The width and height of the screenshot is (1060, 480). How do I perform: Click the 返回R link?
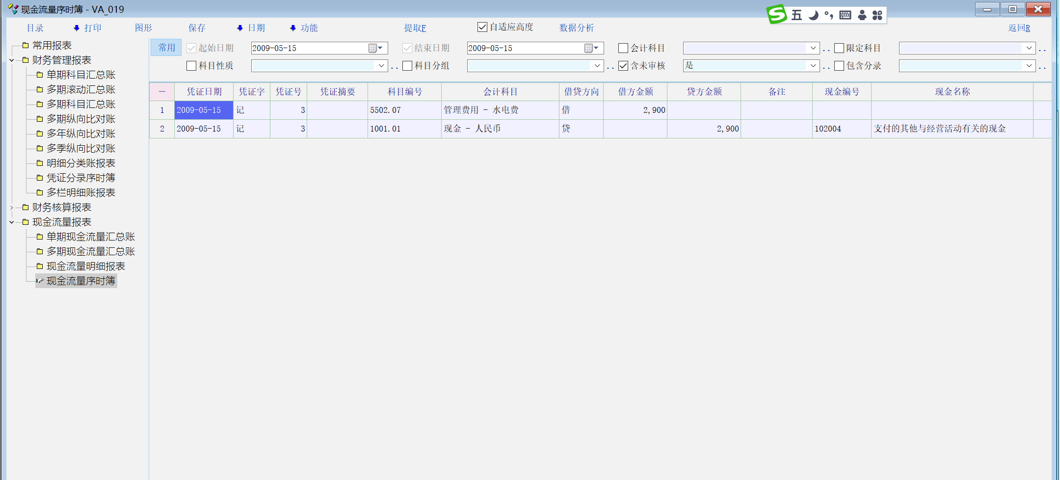1019,28
